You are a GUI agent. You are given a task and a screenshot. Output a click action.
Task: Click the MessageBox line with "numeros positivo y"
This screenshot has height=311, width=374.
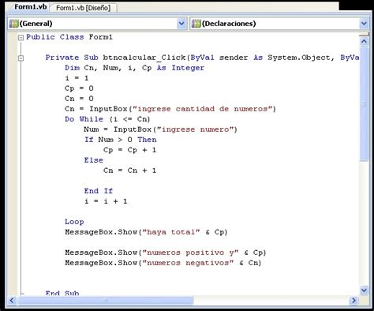pyautogui.click(x=166, y=253)
